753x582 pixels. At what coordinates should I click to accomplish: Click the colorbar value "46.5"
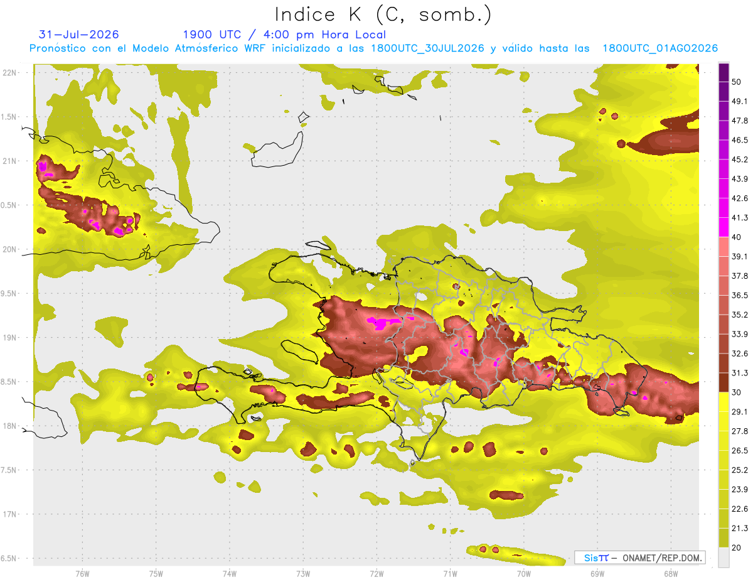point(740,140)
